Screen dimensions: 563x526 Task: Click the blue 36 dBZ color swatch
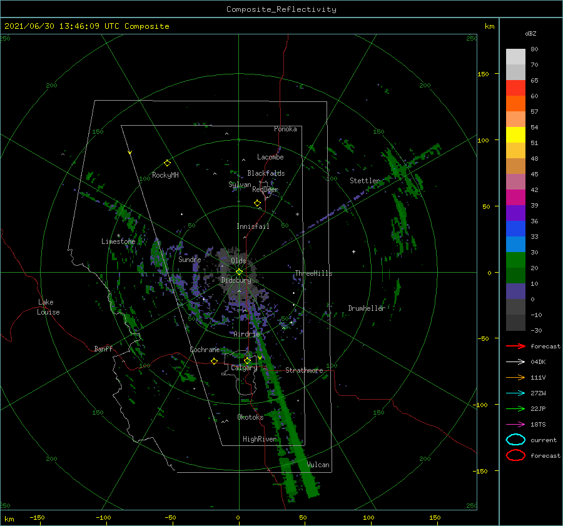515,229
